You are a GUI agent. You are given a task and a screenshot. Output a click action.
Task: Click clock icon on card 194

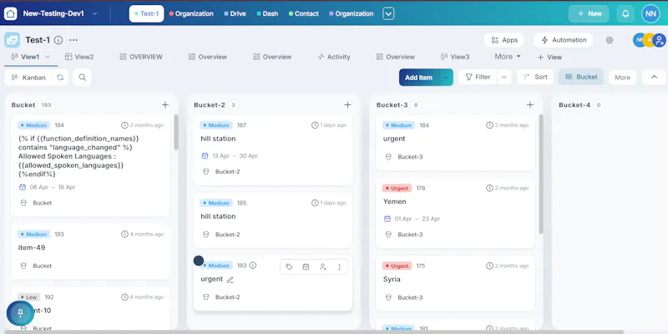(x=124, y=125)
